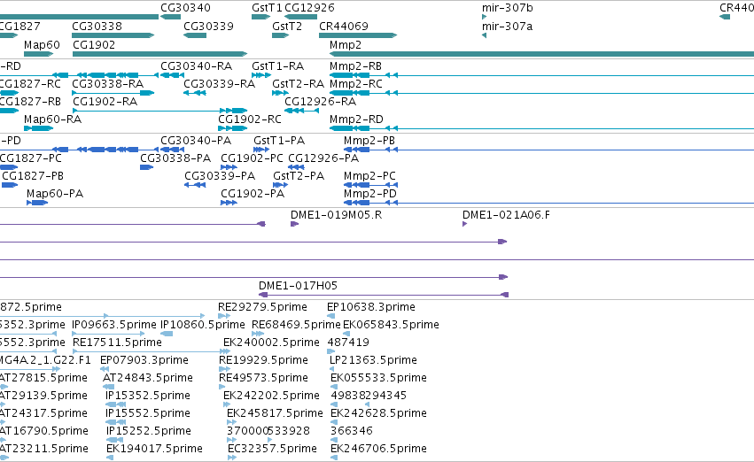The width and height of the screenshot is (754, 462).
Task: Select the mir-307a gene label
Action: (x=507, y=27)
